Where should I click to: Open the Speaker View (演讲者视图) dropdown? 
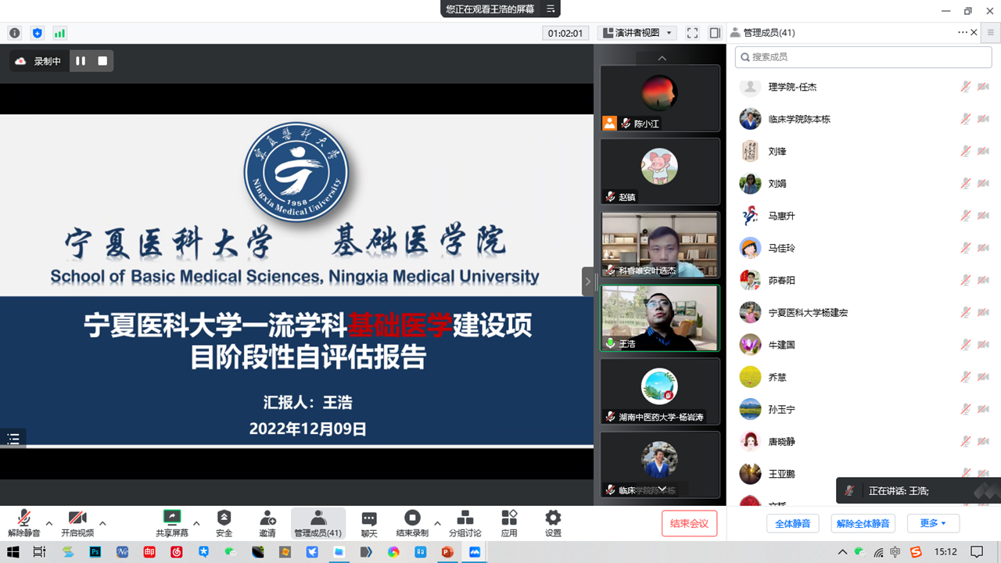(637, 33)
